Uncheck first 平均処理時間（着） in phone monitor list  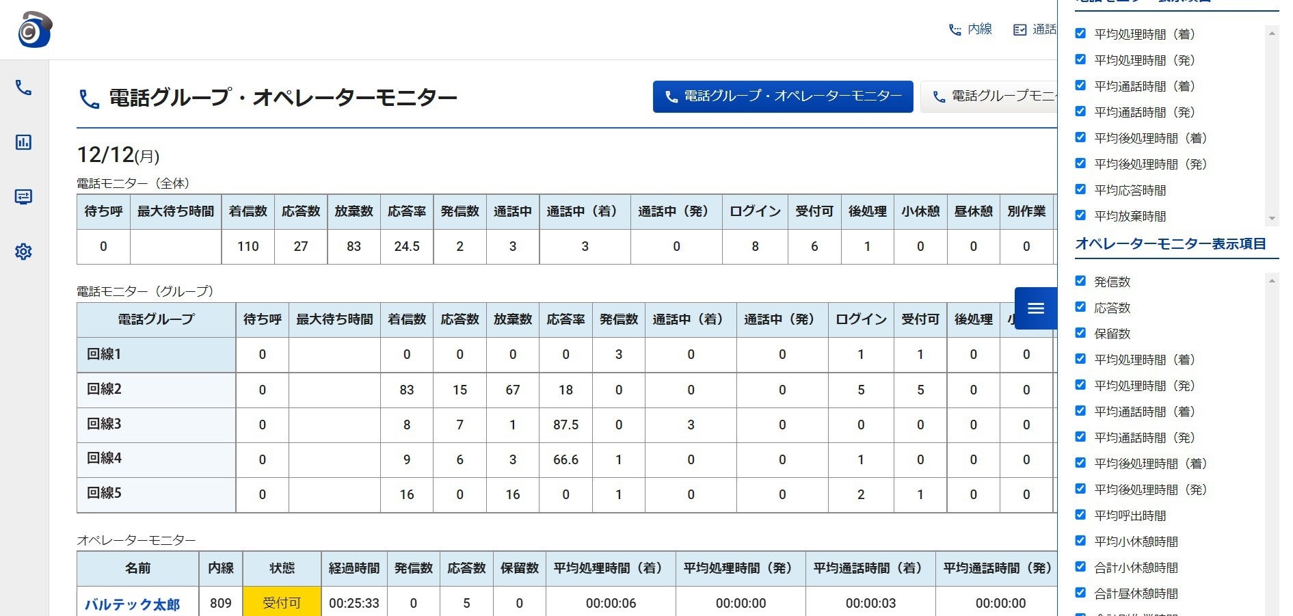[x=1080, y=33]
